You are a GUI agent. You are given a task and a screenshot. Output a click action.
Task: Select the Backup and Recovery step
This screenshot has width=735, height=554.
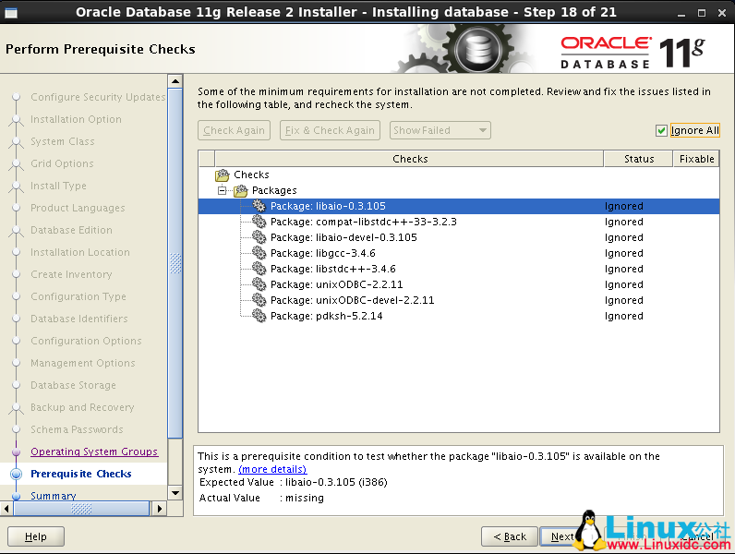pos(82,407)
